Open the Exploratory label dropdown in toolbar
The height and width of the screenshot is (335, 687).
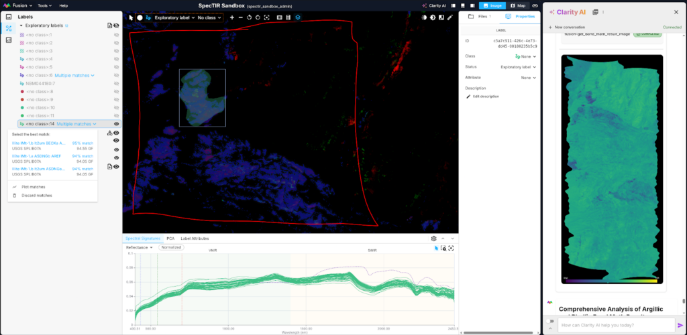[x=174, y=17]
